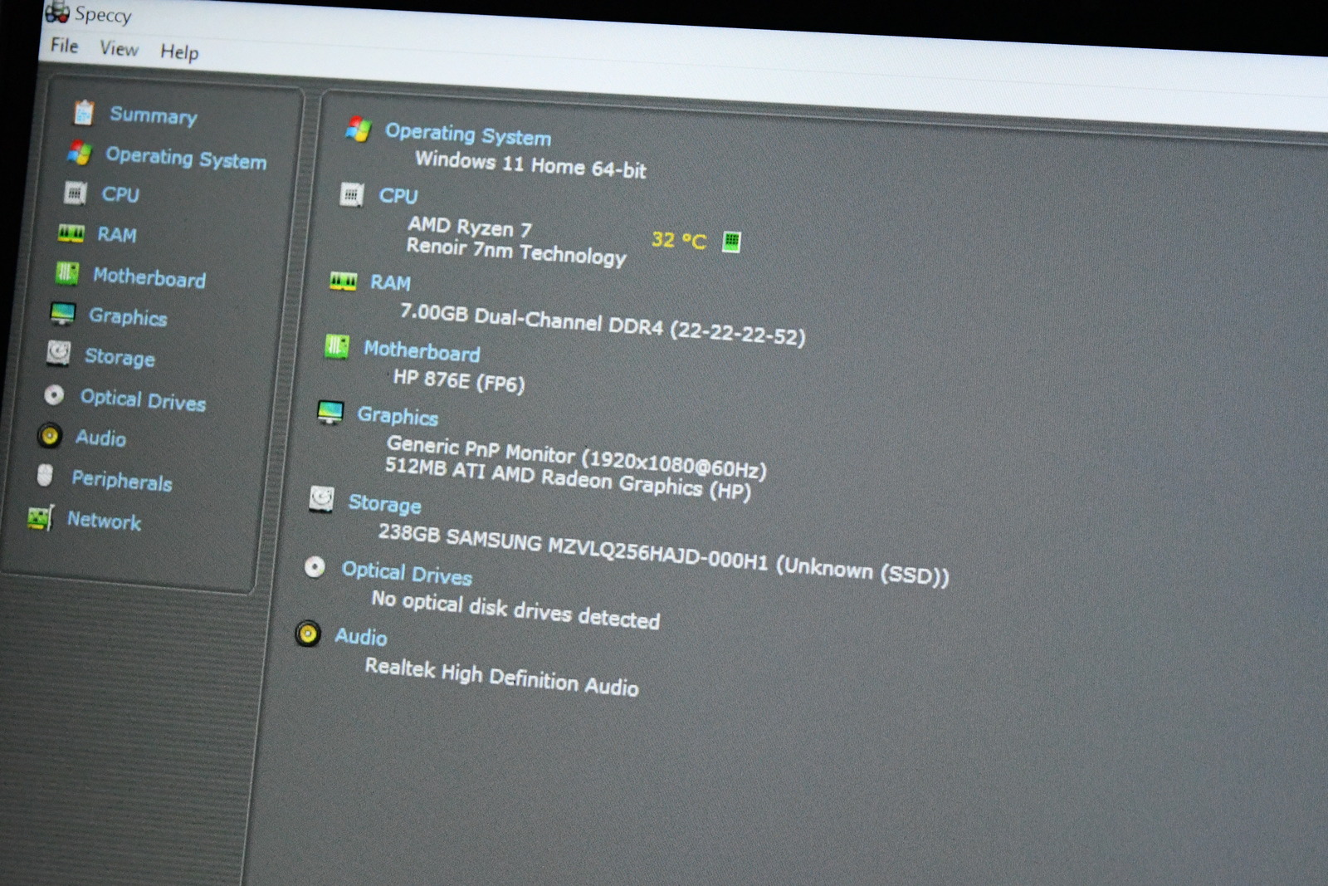The image size is (1328, 886).
Task: Click the 7.00GB Dual-Channel DDR4 text
Action: 603,324
